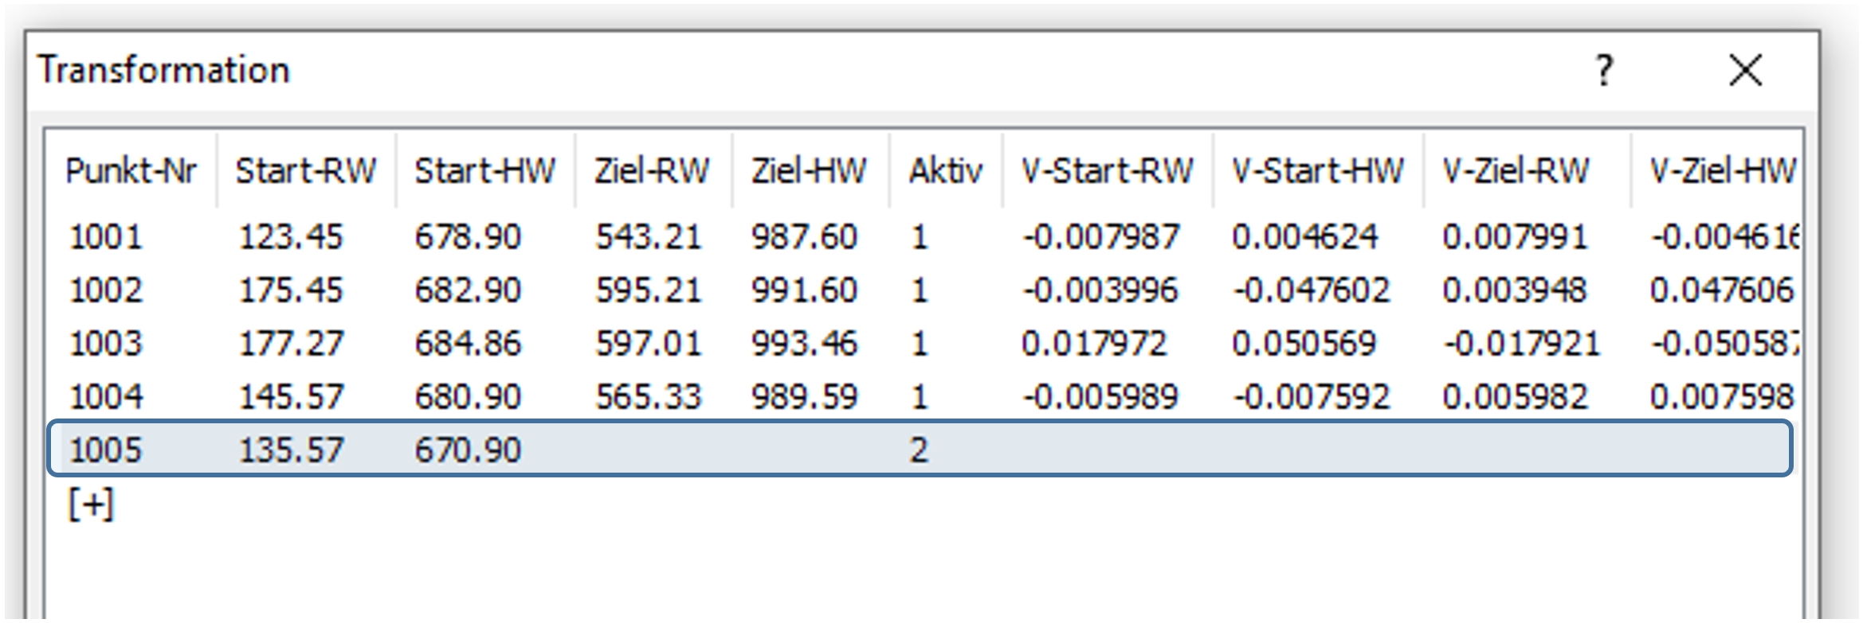
Task: Click the Start-RW column header
Action: coord(305,171)
